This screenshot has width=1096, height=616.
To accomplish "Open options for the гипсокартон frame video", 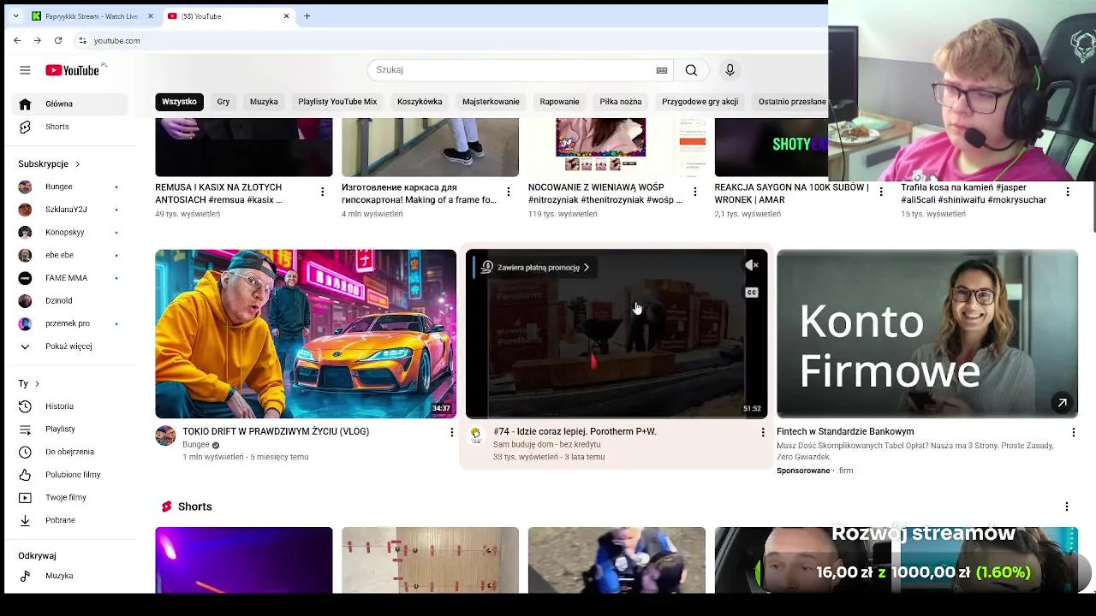I will coord(509,192).
